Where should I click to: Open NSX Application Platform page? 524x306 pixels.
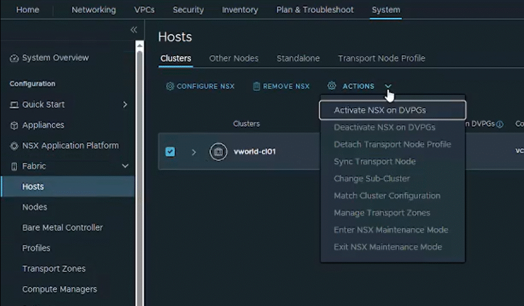click(x=70, y=146)
